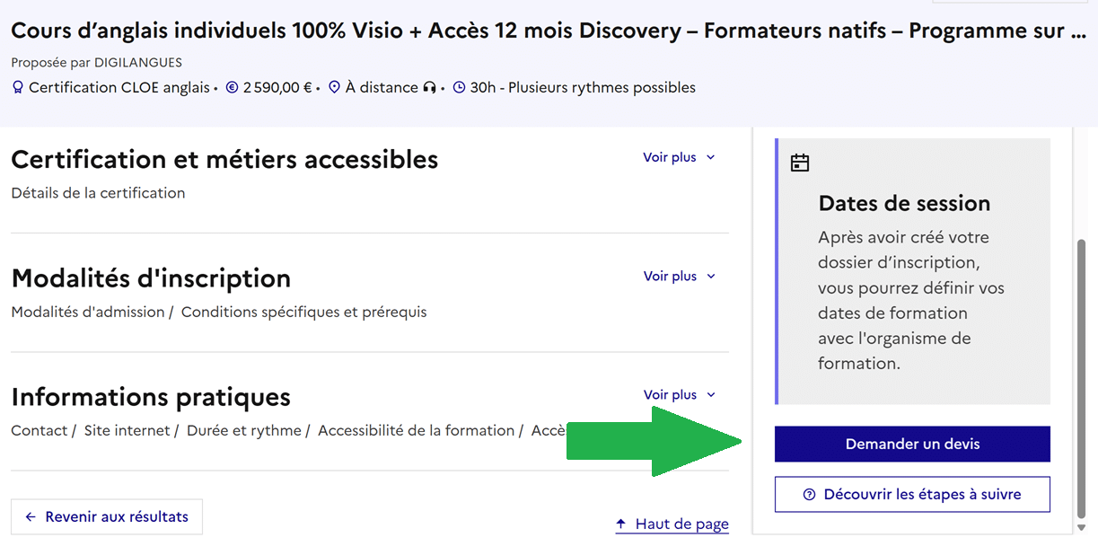
Task: Click the euro price icon
Action: pyautogui.click(x=232, y=88)
